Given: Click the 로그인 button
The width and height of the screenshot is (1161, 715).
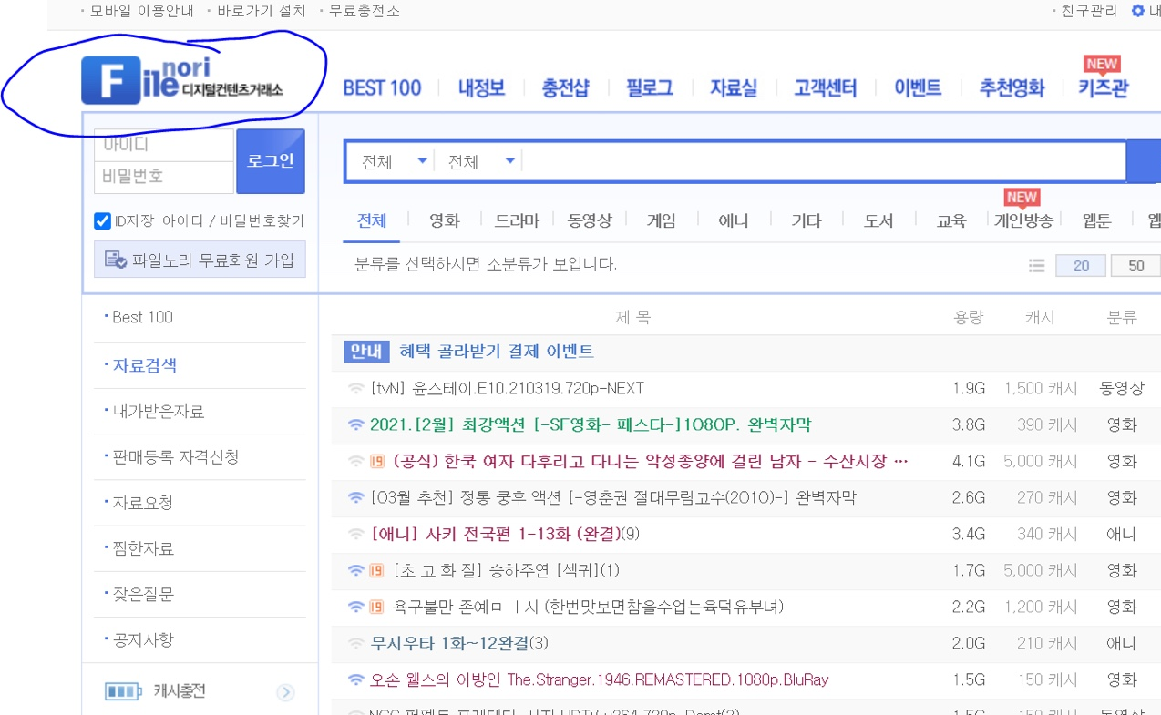Looking at the screenshot, I should pyautogui.click(x=271, y=161).
